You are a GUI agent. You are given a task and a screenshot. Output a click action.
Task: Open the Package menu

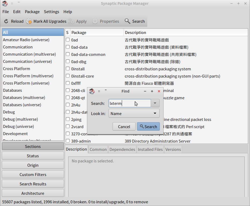32,12
